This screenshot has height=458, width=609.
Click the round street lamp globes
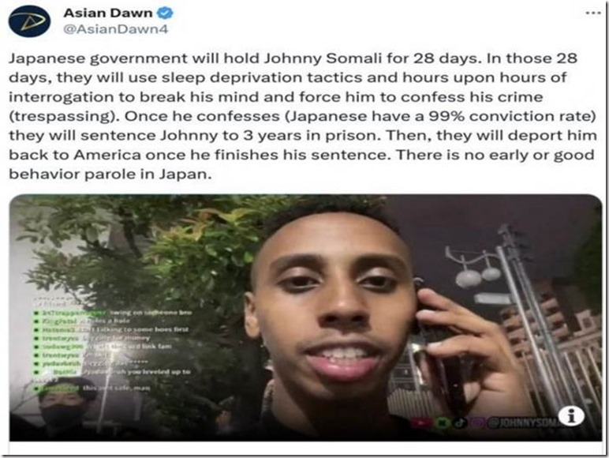click(x=478, y=275)
